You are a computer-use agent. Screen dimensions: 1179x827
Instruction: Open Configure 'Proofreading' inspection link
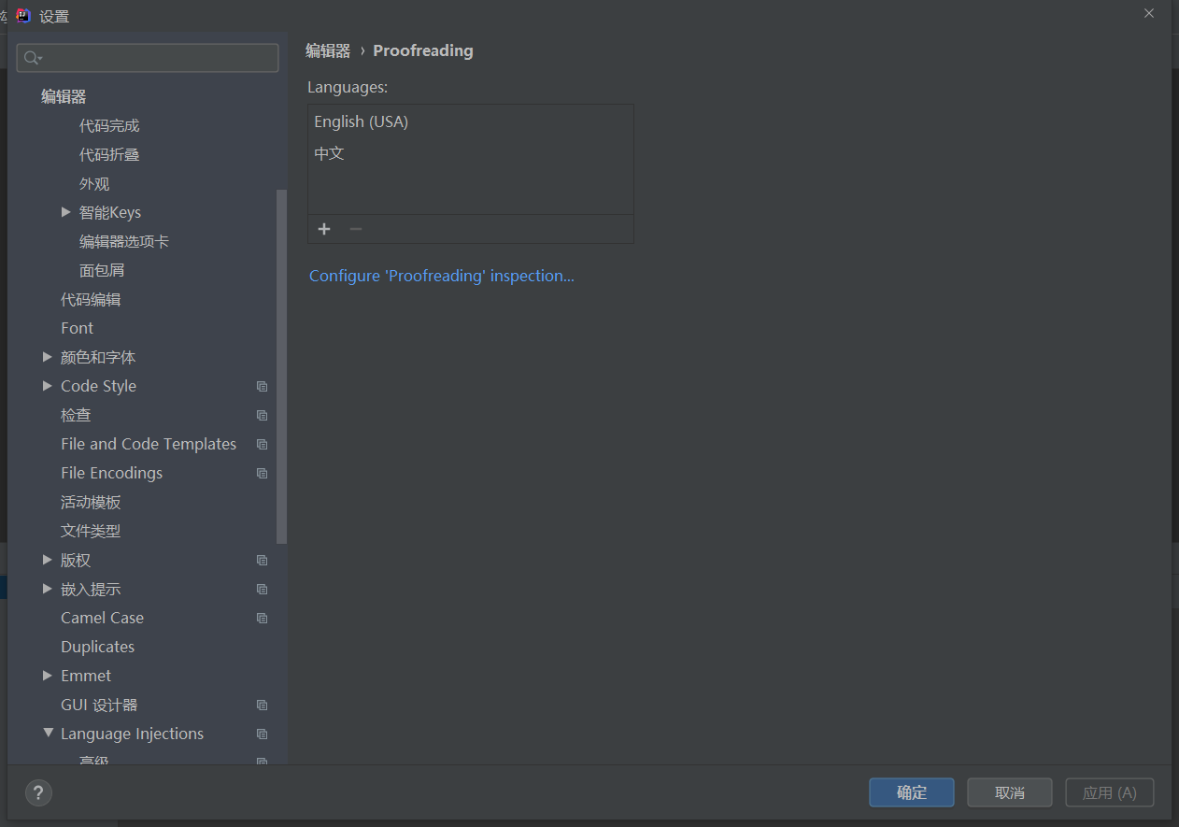pyautogui.click(x=442, y=276)
